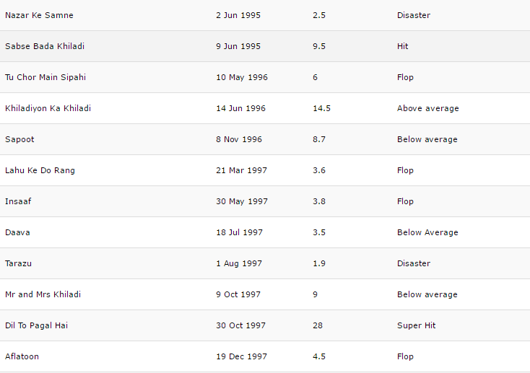Screen dimensions: 530x373
Task: Select the Above average verdict text
Action: (427, 108)
